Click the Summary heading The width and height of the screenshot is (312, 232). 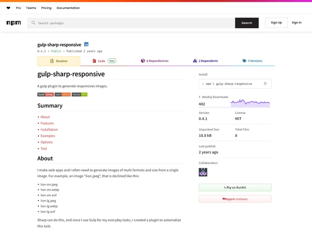[x=50, y=106]
